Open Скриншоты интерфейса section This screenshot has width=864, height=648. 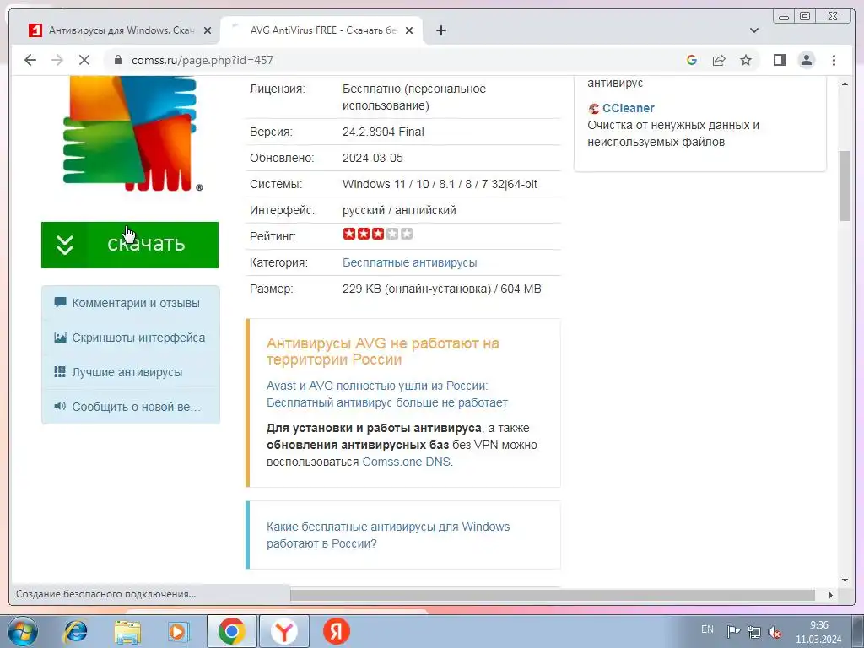click(131, 337)
